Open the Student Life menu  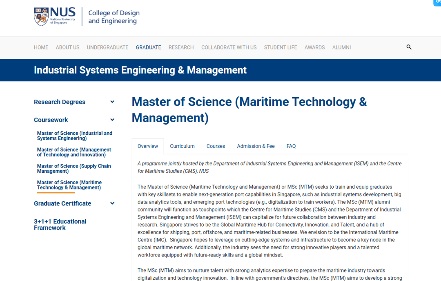[281, 47]
